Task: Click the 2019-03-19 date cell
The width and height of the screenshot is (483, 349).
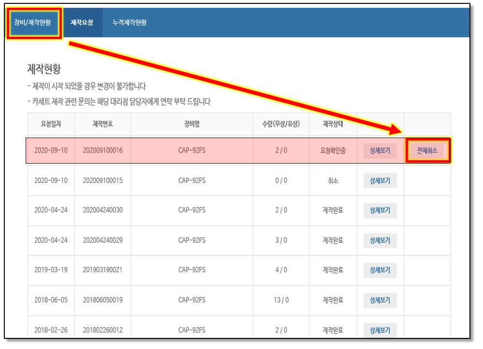Action: pyautogui.click(x=51, y=270)
